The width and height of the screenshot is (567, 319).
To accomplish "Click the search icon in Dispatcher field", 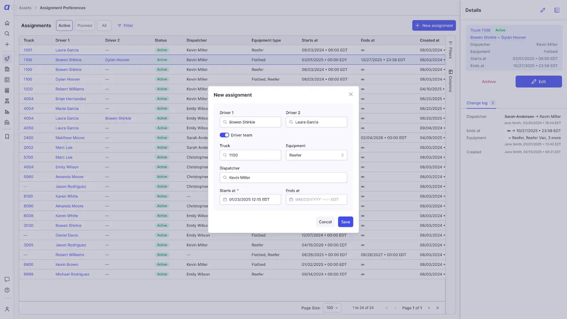I will pos(225,178).
